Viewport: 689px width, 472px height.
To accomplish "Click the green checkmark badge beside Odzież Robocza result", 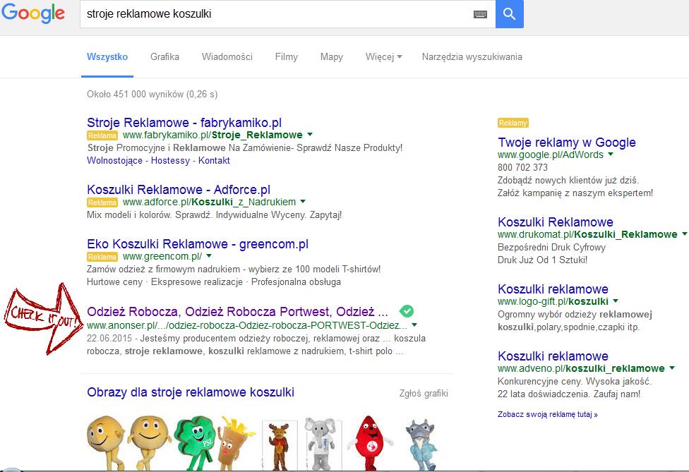I will [407, 311].
